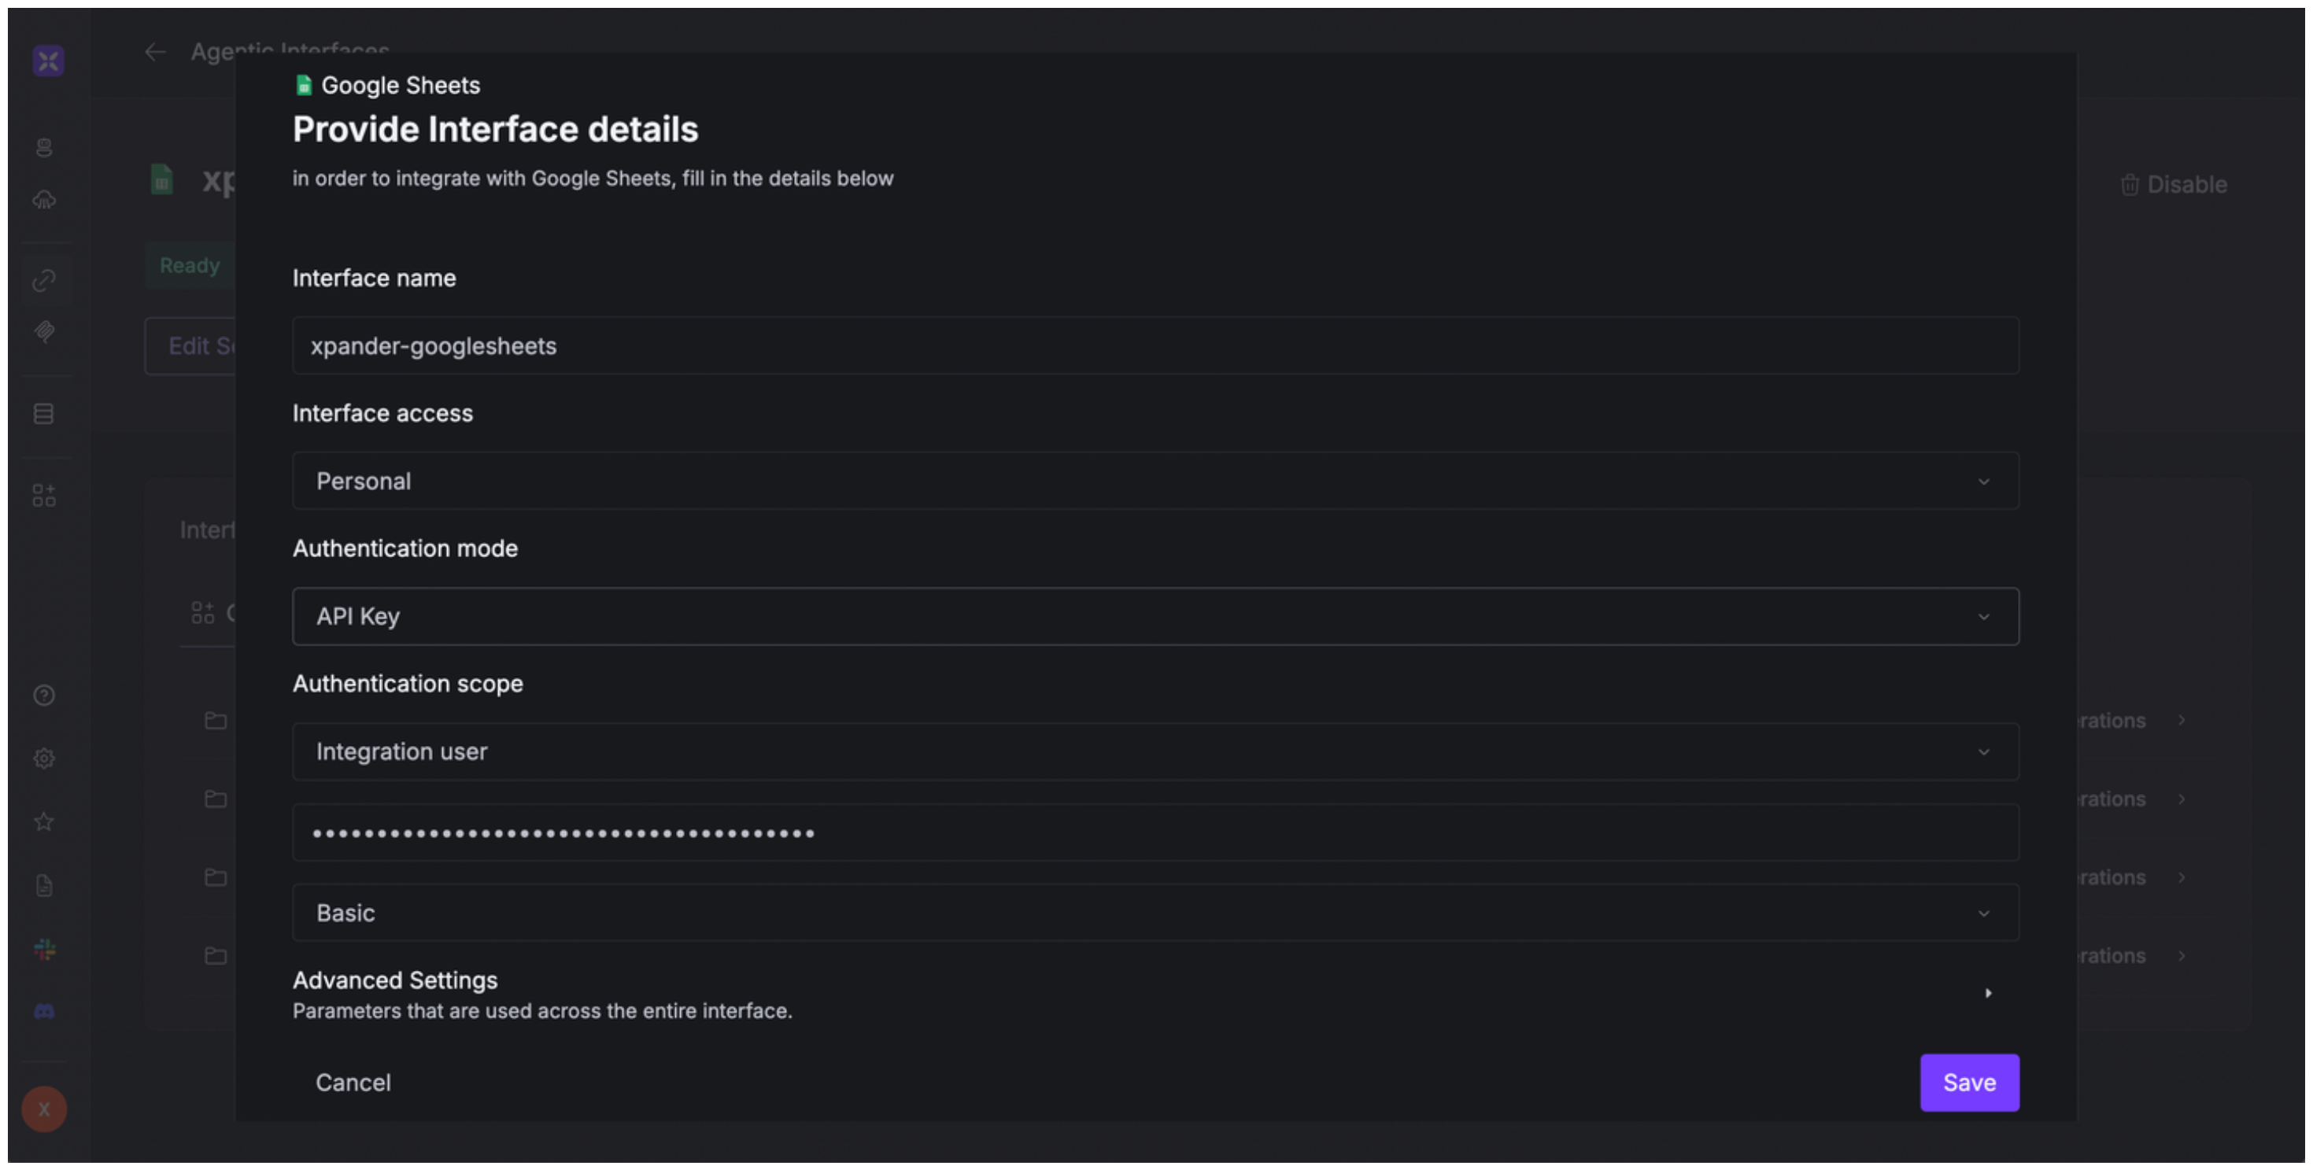Screen dimensions: 2313x1170
Task: Click the user avatar at sidebar bottom
Action: 44,1109
